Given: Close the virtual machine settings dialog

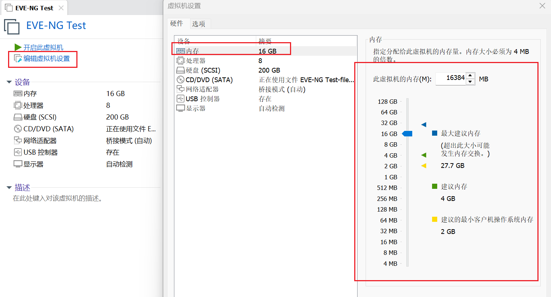Looking at the screenshot, I should coord(542,5).
